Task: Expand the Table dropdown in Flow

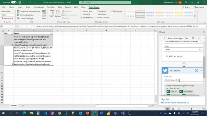Action: tap(200, 50)
